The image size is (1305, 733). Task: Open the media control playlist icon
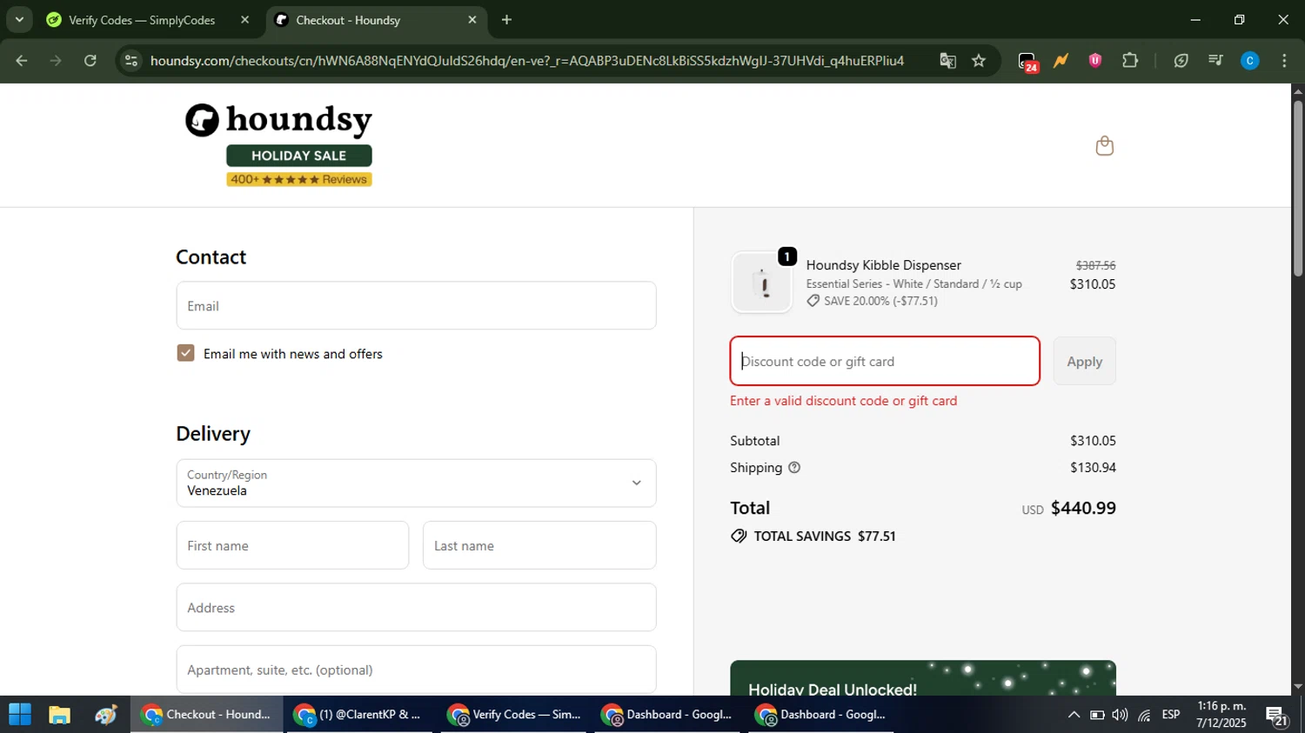coord(1215,61)
